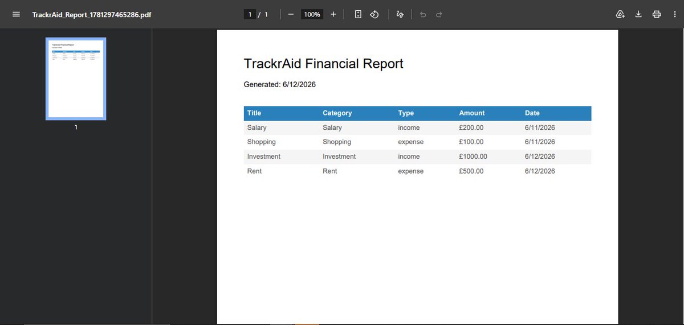Click the 100% zoom level field

point(312,14)
